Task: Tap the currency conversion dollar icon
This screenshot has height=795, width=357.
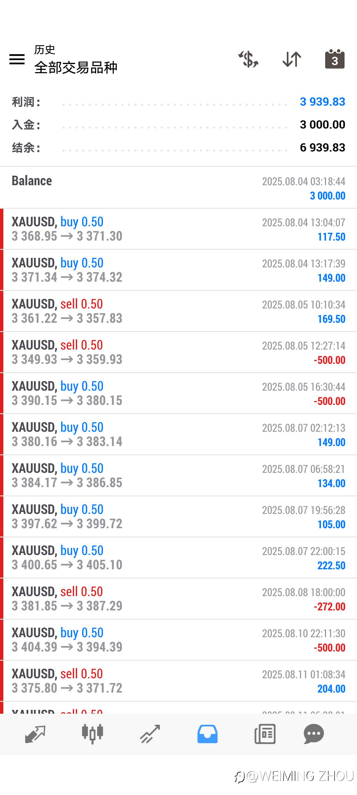Action: pyautogui.click(x=248, y=59)
